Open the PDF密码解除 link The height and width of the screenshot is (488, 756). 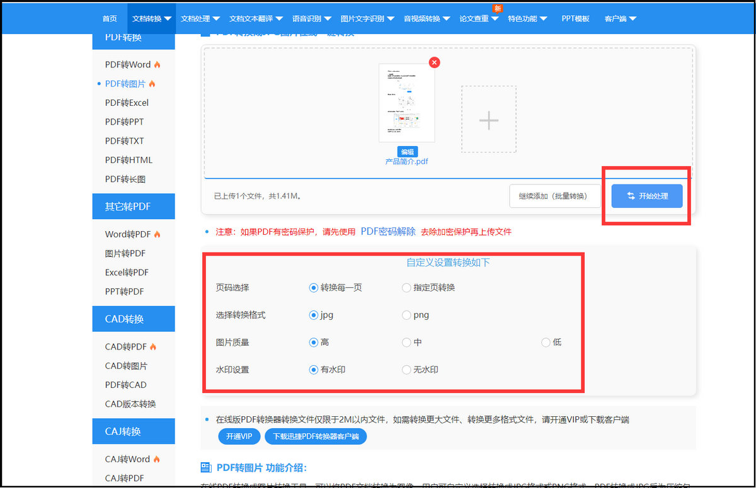pyautogui.click(x=388, y=231)
